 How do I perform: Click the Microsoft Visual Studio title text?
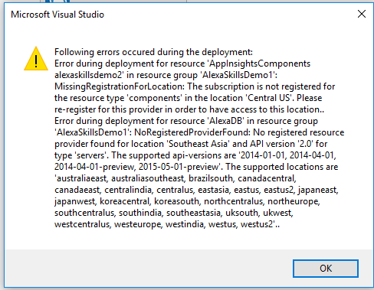pyautogui.click(x=57, y=15)
